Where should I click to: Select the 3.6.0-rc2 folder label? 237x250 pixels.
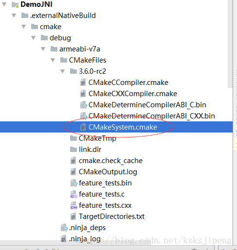click(92, 71)
